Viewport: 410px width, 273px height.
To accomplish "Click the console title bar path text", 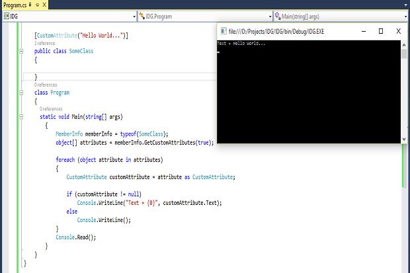I will point(276,31).
